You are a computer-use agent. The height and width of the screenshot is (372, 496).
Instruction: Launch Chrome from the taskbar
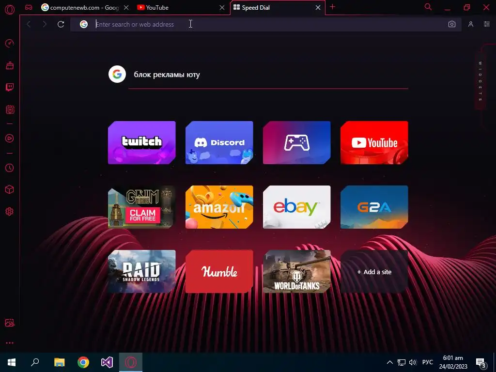(83, 362)
